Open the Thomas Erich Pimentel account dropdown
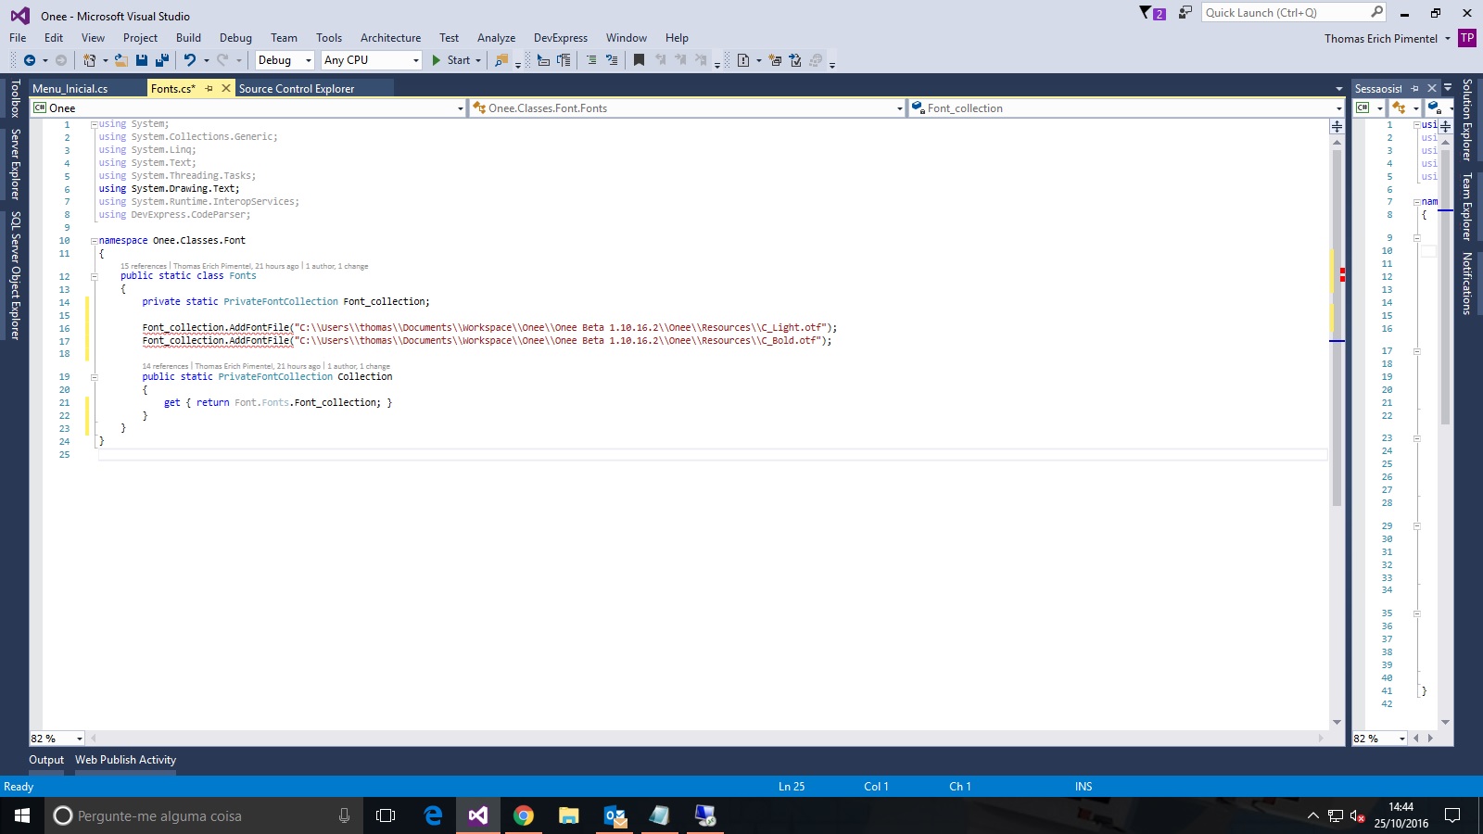Image resolution: width=1483 pixels, height=834 pixels. pyautogui.click(x=1387, y=39)
